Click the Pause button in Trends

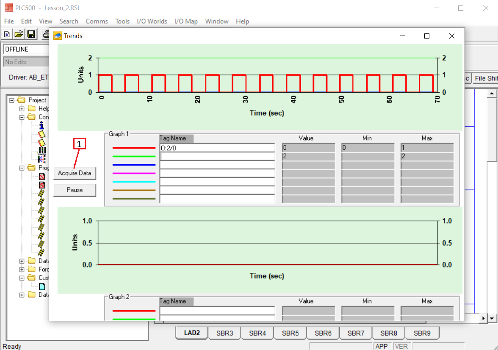pyautogui.click(x=75, y=190)
